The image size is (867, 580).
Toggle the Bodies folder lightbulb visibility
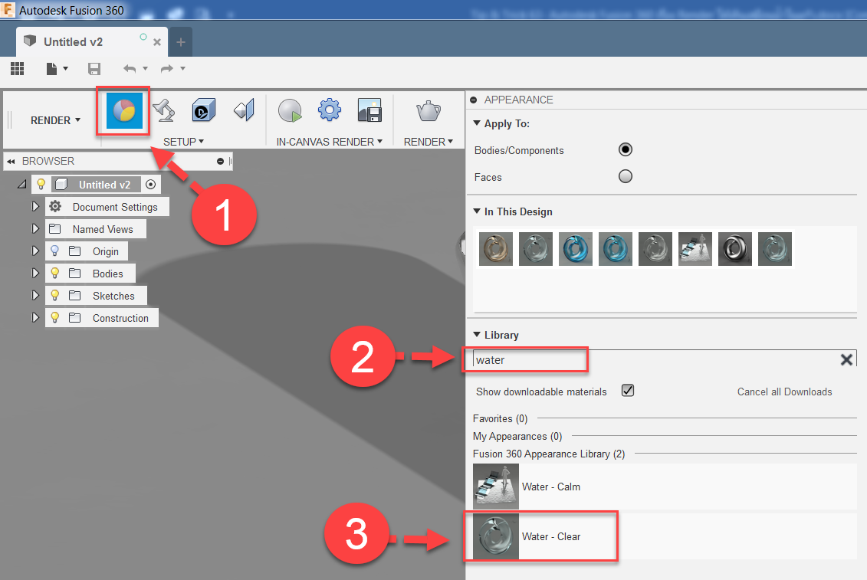pyautogui.click(x=54, y=274)
